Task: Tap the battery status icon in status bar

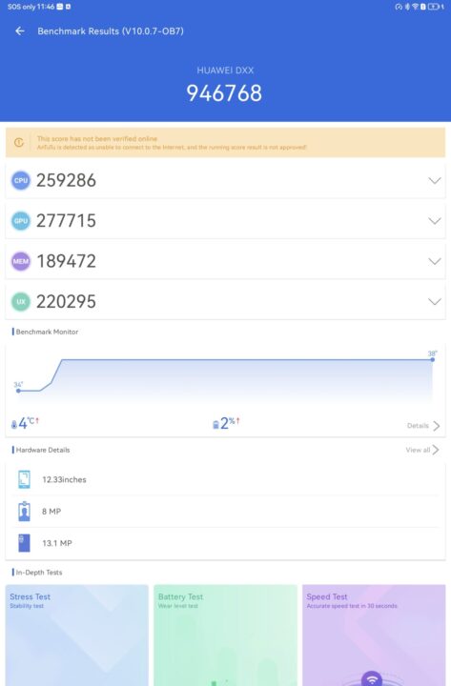Action: (434, 7)
